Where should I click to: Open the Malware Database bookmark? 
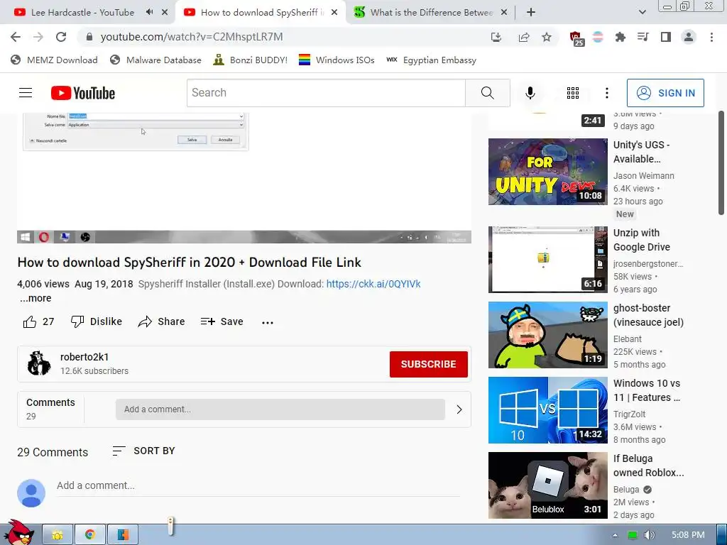(155, 60)
